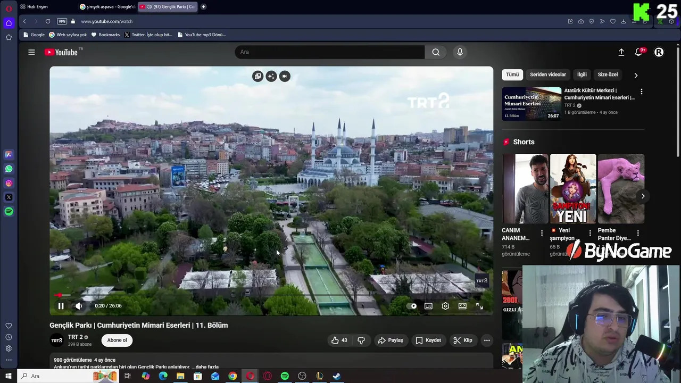Click the VPN badge in address bar
The height and width of the screenshot is (383, 681).
(62, 21)
